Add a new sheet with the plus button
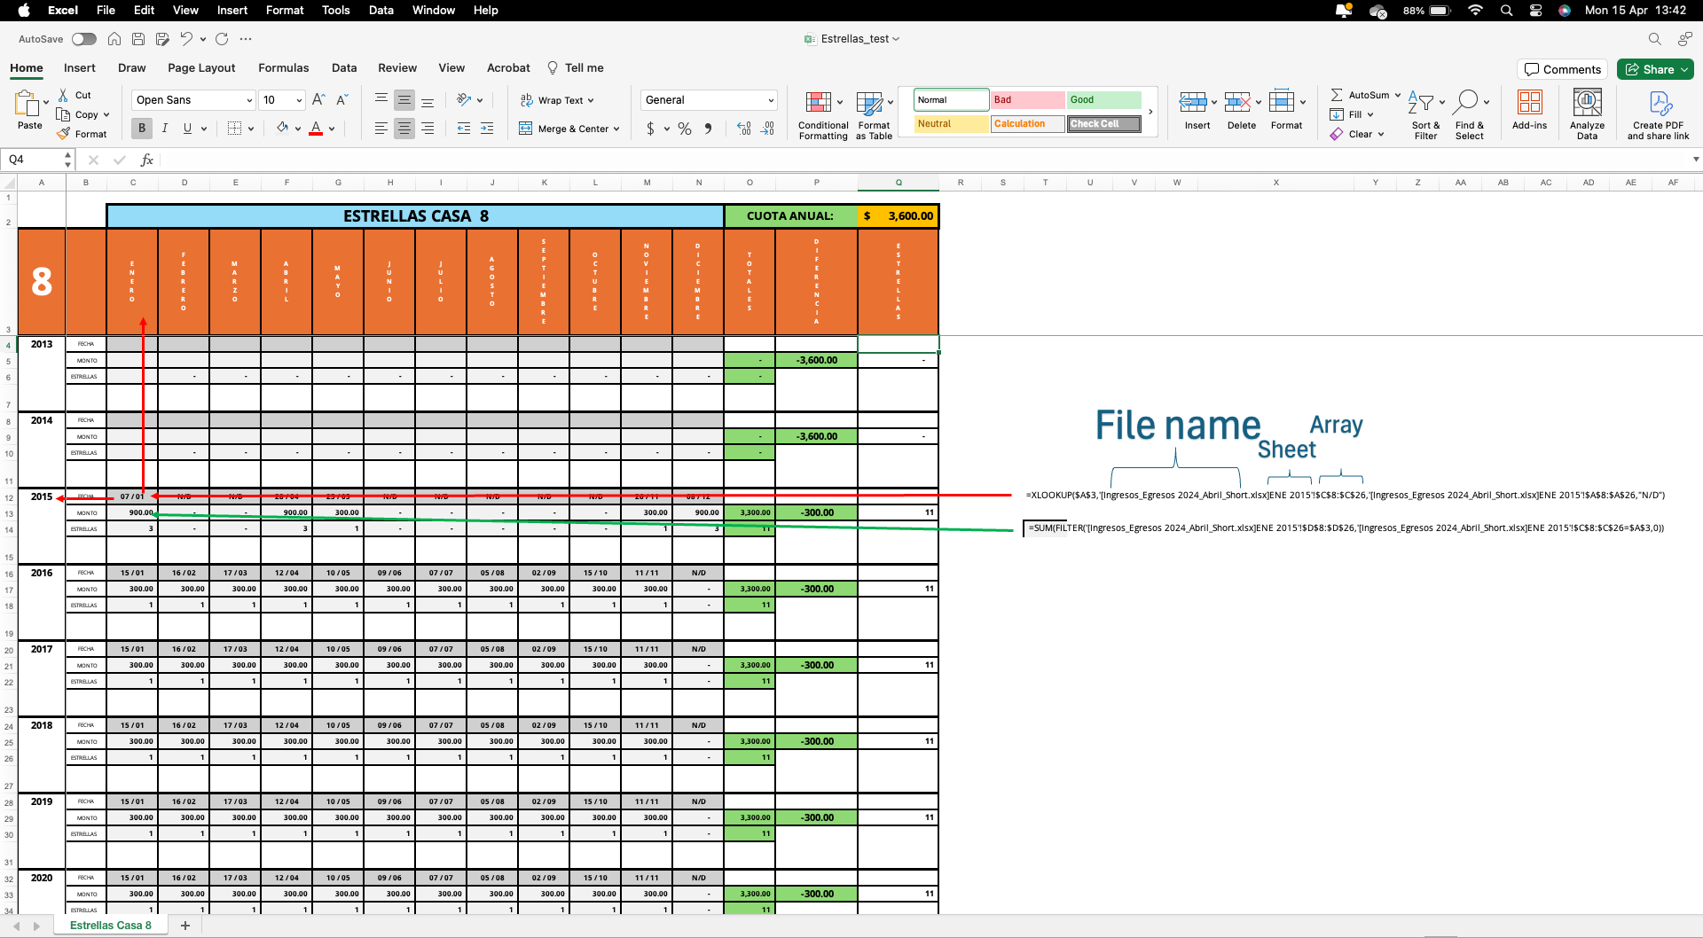1703x938 pixels. click(x=185, y=926)
